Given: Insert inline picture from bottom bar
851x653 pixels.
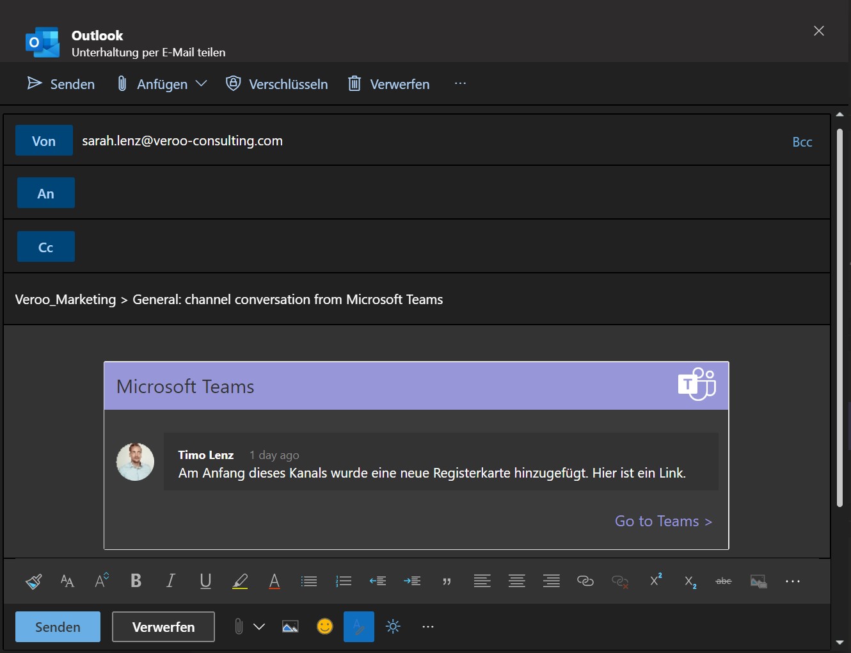Looking at the screenshot, I should coord(290,627).
